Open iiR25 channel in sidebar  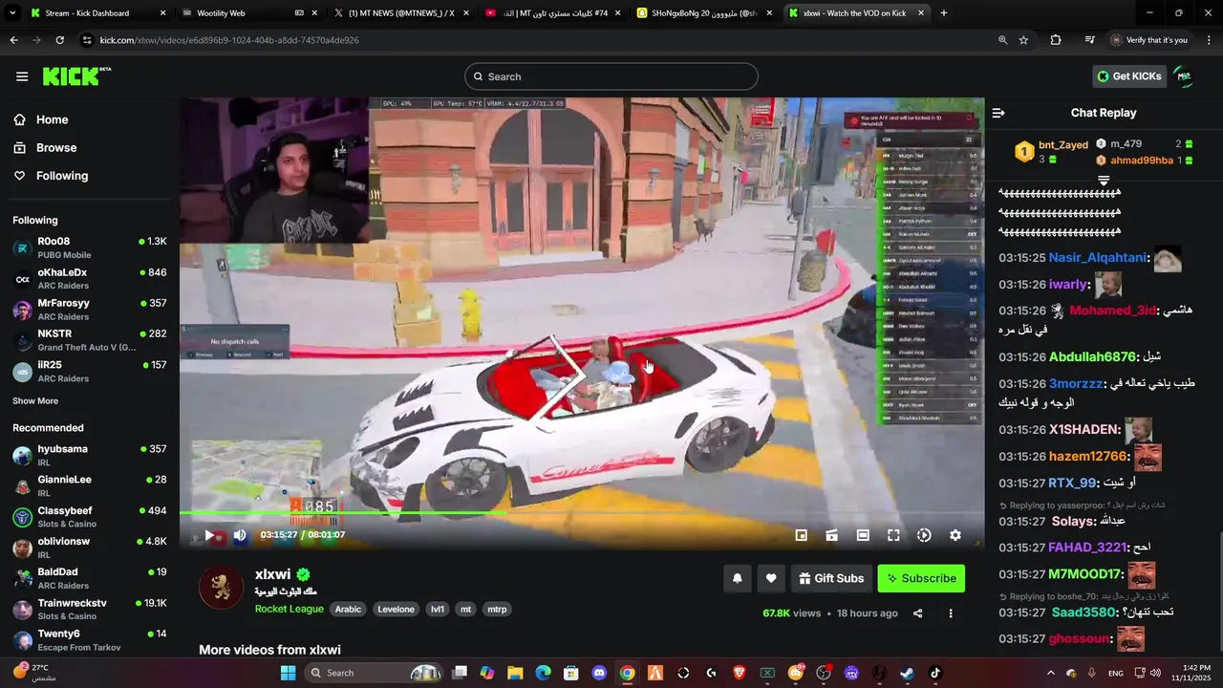click(x=90, y=371)
